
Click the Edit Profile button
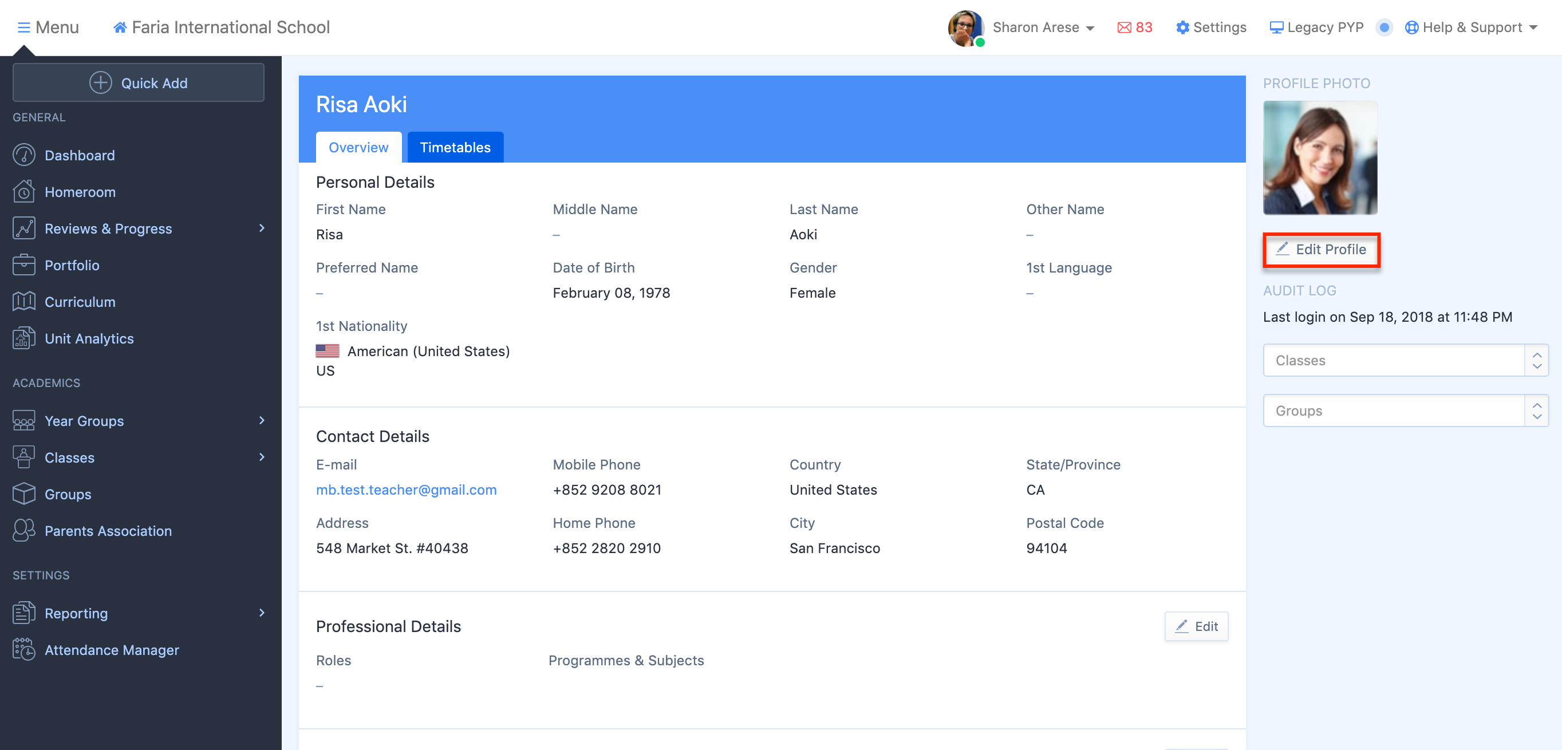[1322, 249]
